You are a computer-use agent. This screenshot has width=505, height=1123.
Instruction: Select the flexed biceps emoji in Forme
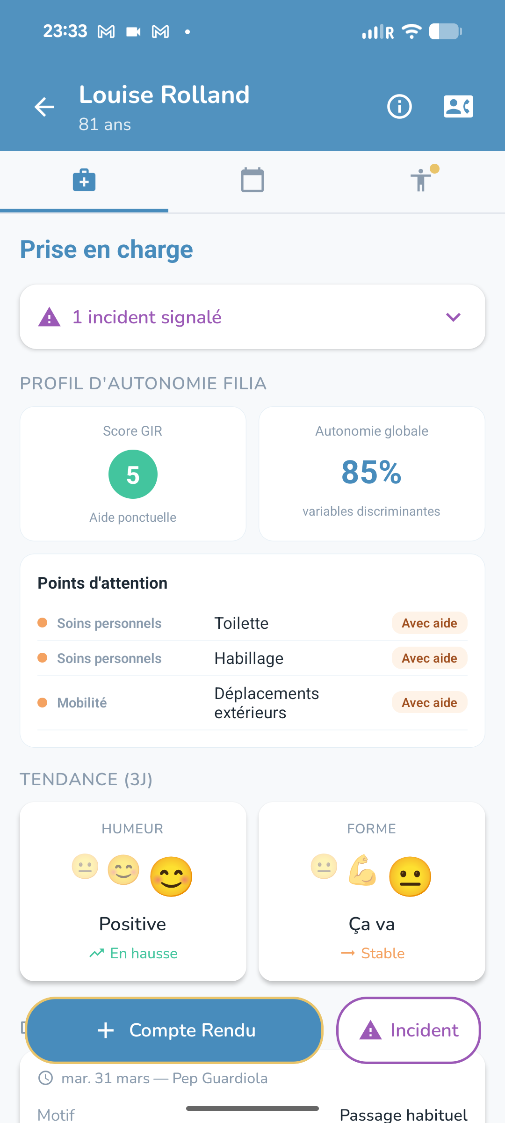(363, 870)
